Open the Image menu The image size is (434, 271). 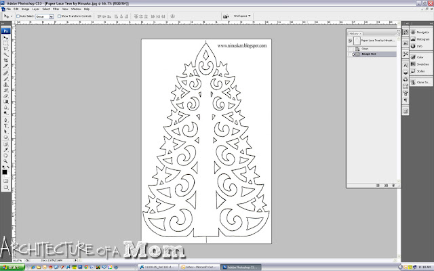(25, 9)
